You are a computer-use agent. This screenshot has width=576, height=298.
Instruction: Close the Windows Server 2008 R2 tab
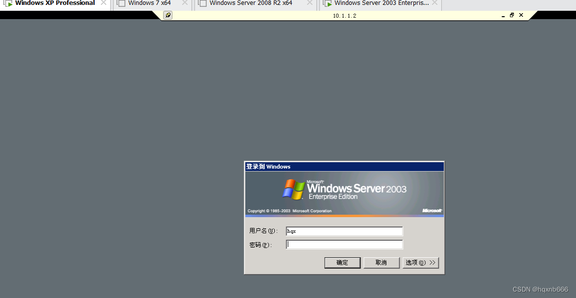[310, 3]
